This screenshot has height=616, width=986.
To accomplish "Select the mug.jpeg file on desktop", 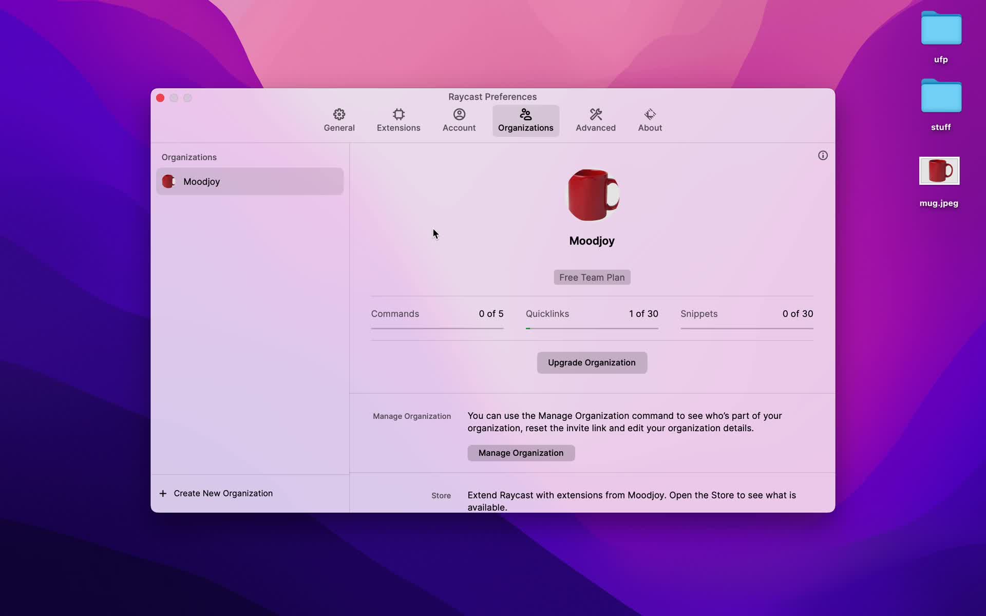I will click(x=939, y=182).
